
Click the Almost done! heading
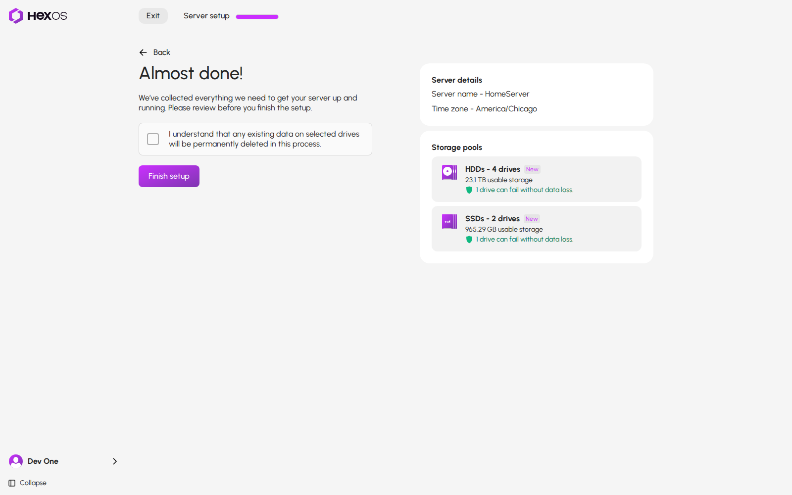click(191, 73)
